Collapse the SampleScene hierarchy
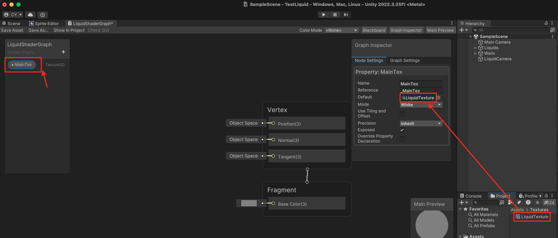The width and height of the screenshot is (558, 238). click(x=470, y=37)
